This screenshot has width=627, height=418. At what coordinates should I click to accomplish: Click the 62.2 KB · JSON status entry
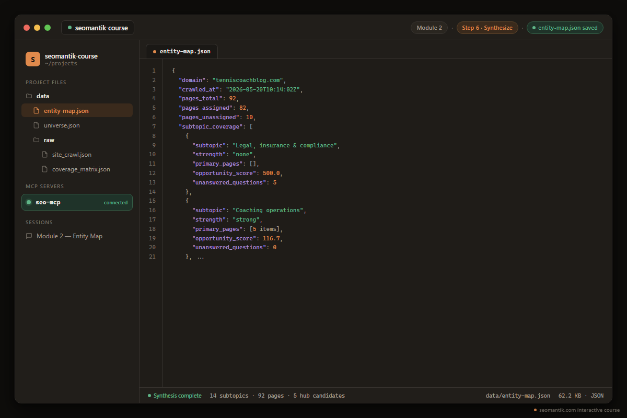581,396
